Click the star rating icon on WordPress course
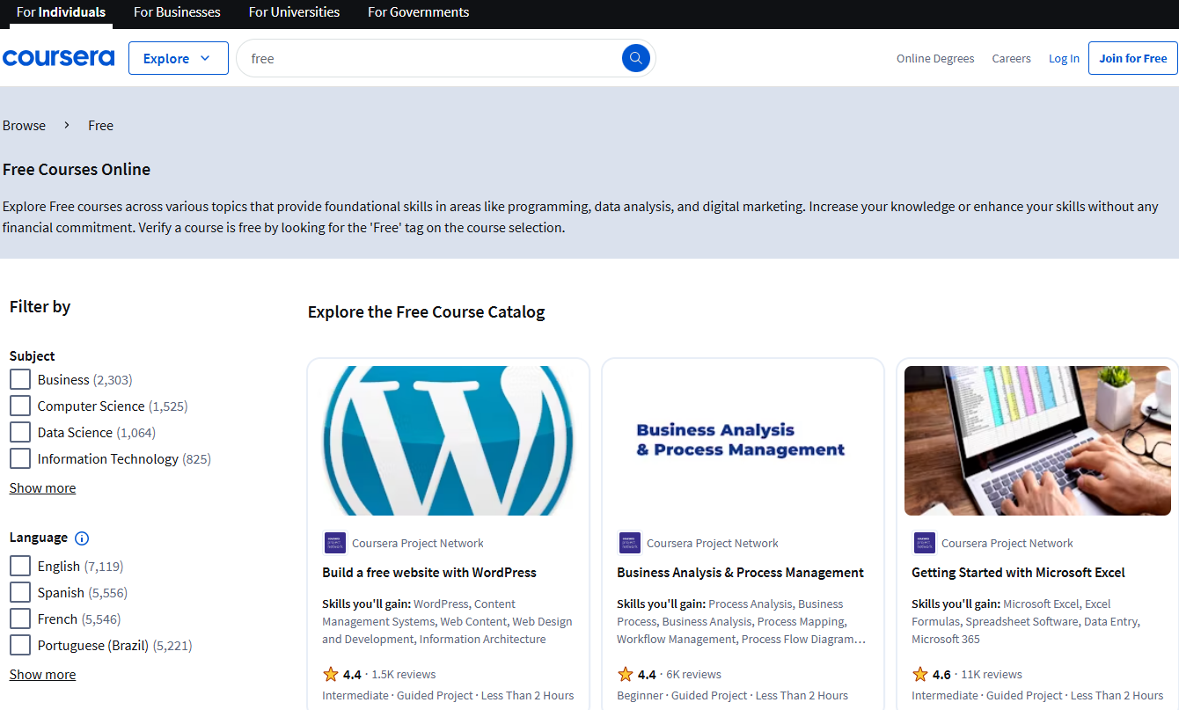 [x=331, y=675]
